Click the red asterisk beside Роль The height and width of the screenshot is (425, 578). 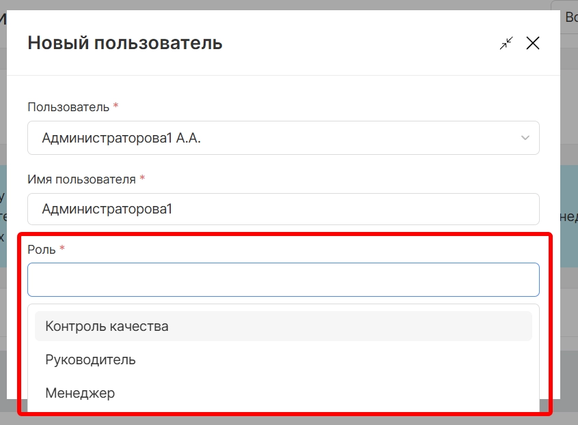coord(62,249)
